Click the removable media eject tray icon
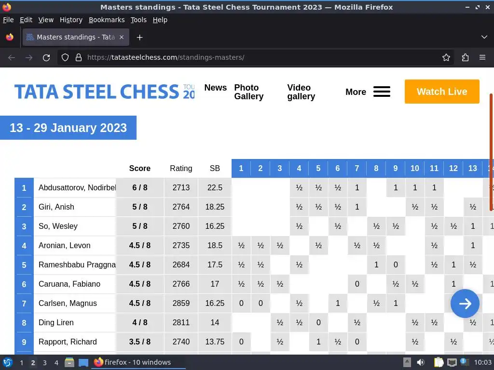The height and width of the screenshot is (370, 494). [407, 362]
